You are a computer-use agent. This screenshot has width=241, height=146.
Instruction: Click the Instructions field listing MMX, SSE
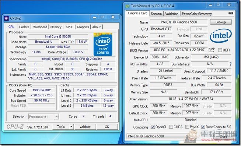pos(71,76)
